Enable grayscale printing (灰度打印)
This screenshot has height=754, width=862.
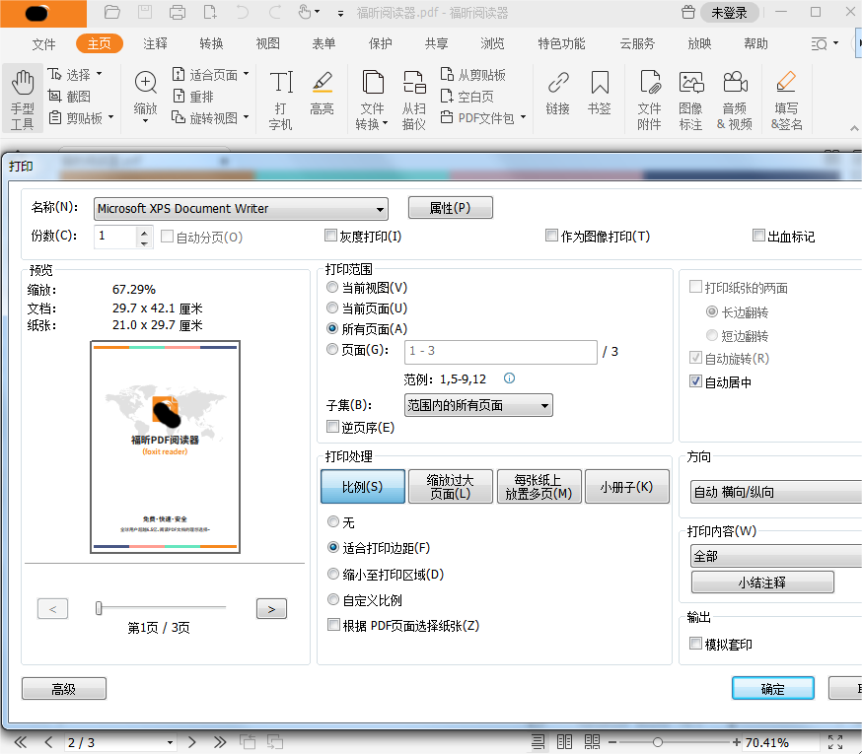pos(331,236)
